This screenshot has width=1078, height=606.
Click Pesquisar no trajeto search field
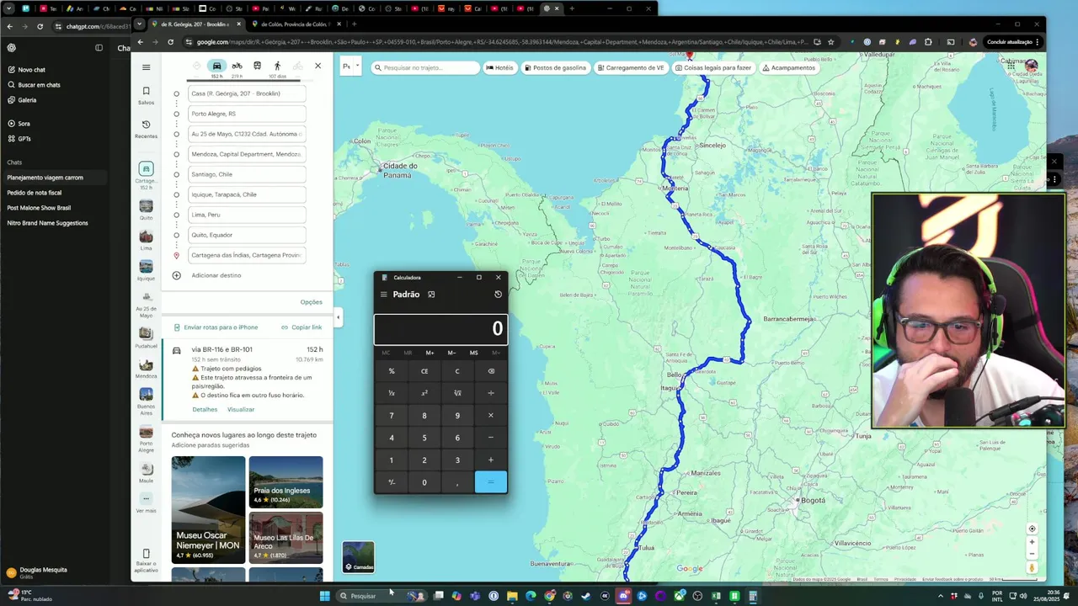tap(425, 67)
